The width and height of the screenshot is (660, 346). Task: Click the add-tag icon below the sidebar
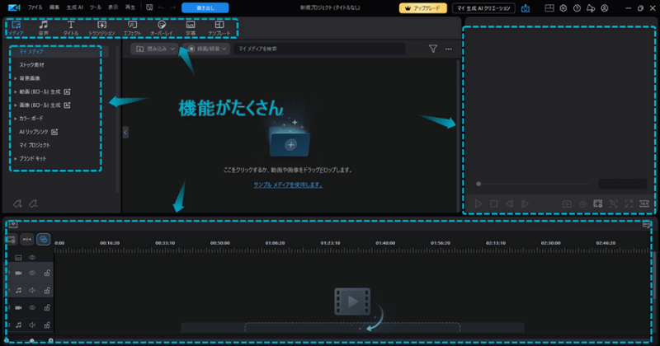tap(17, 204)
